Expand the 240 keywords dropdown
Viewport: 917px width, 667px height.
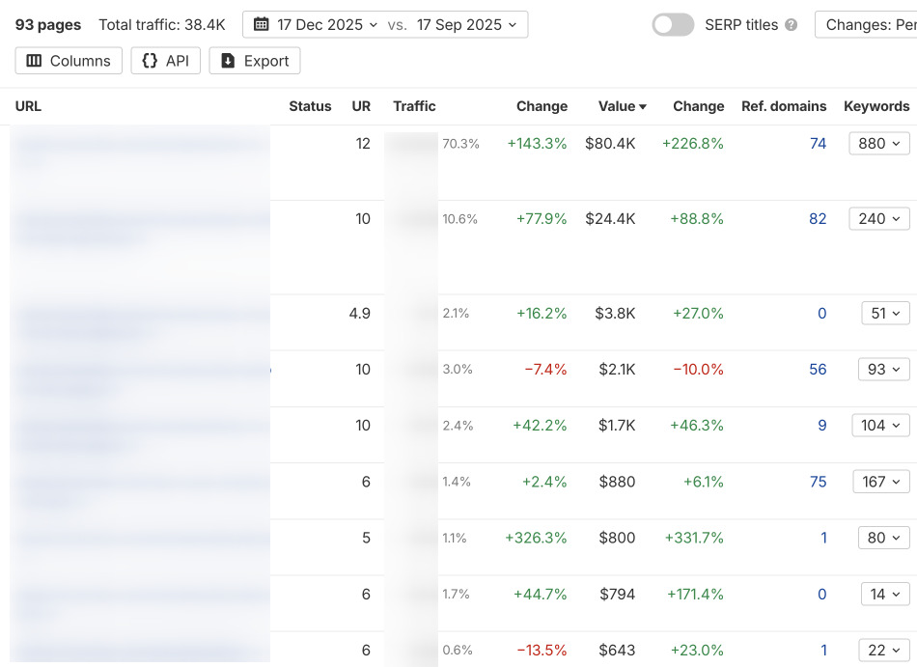pos(878,219)
